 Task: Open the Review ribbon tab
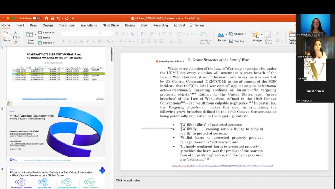click(130, 25)
